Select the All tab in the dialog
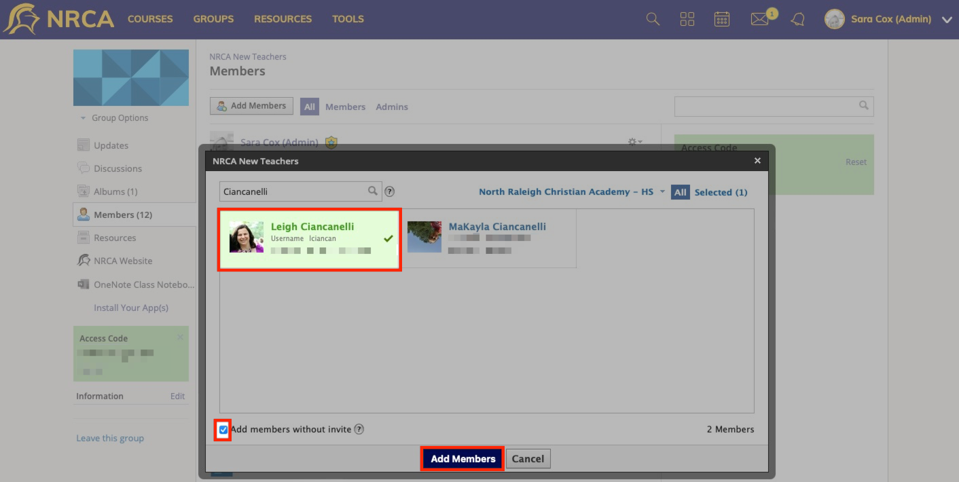This screenshot has height=482, width=959. point(680,192)
